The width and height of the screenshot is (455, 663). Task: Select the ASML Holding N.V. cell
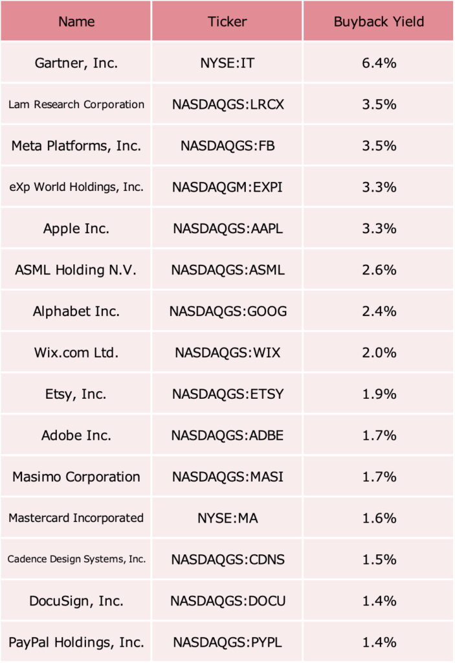[x=76, y=270]
